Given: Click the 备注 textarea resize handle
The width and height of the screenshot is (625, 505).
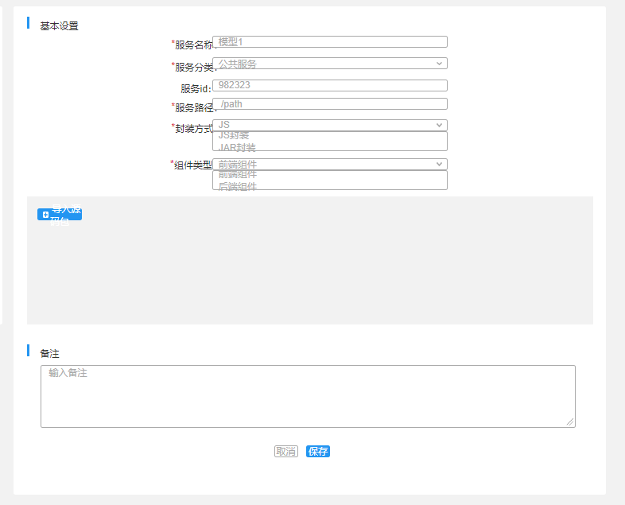Looking at the screenshot, I should point(570,422).
